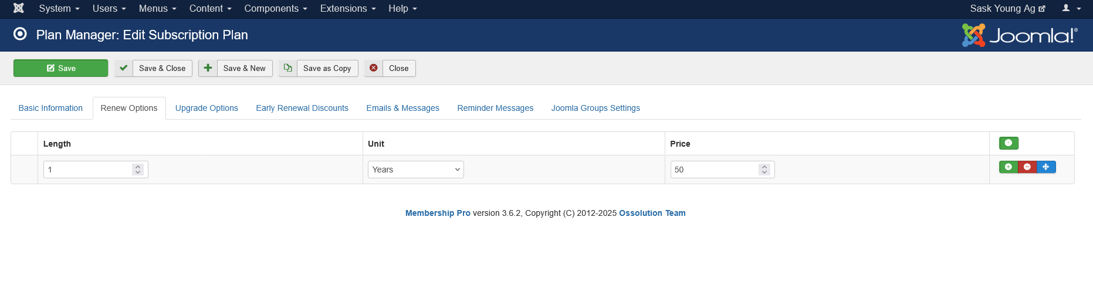This screenshot has height=298, width=1093.
Task: Open the Unit dropdown showing Years
Action: pyautogui.click(x=415, y=170)
